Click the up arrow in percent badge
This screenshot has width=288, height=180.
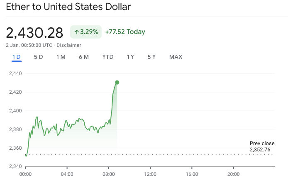[x=77, y=32]
